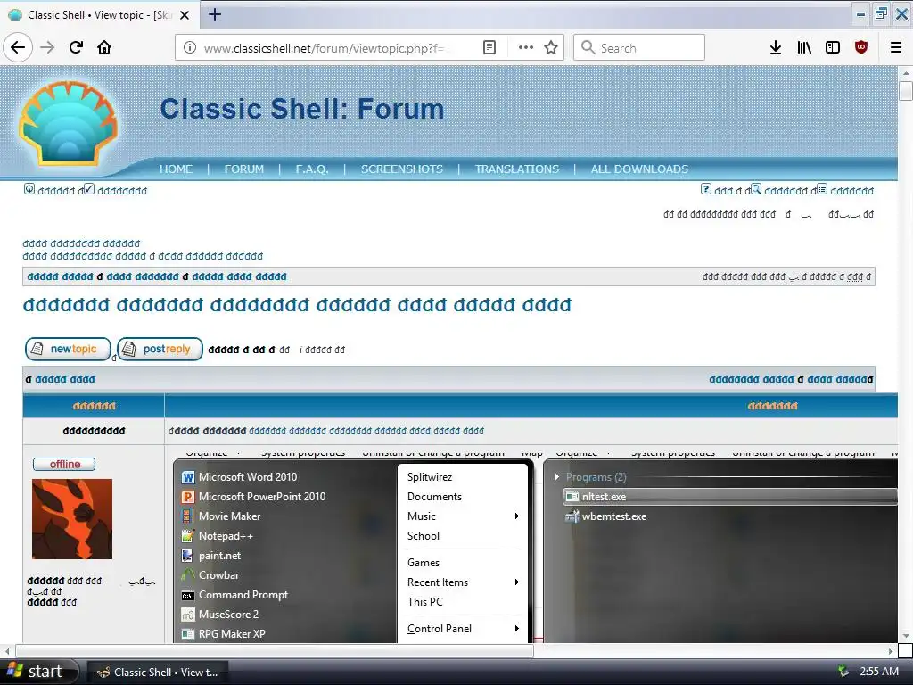Click Notepad++ menu entry
The image size is (913, 685).
coord(218,536)
